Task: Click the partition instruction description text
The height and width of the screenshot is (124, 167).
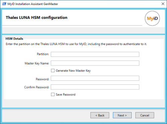Action: (x=76, y=44)
